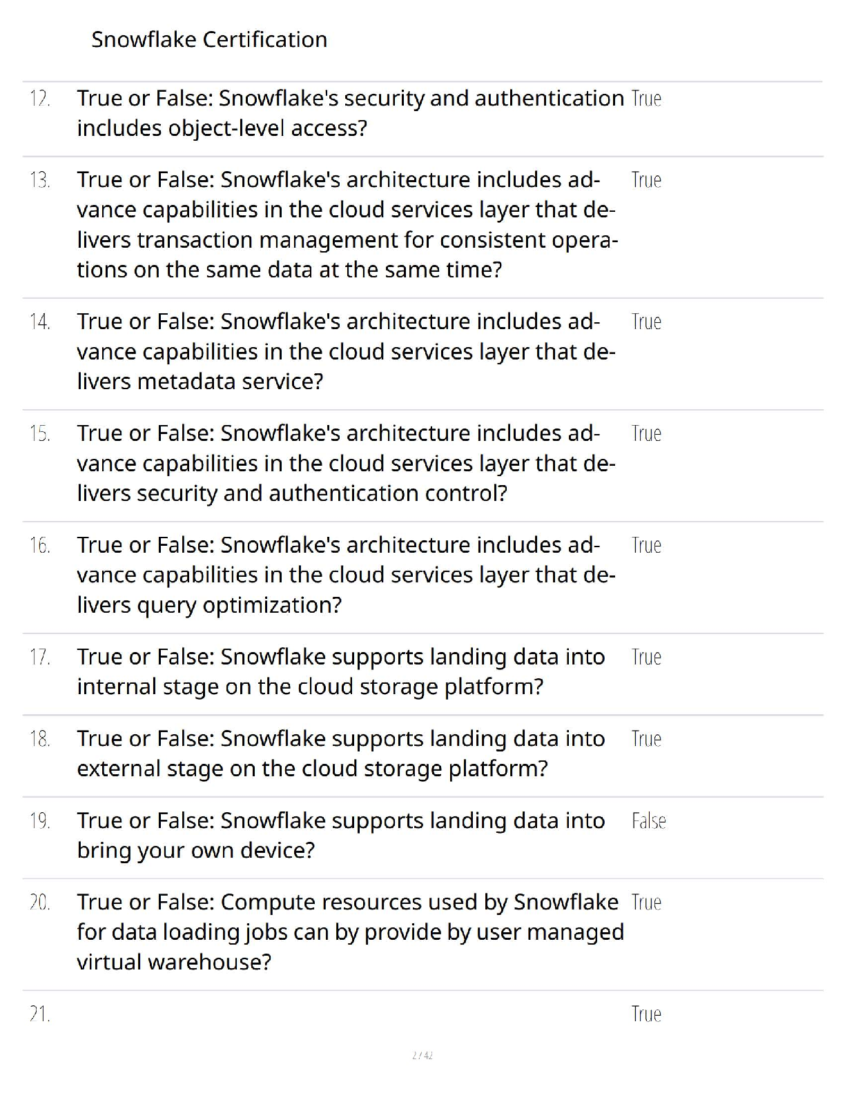This screenshot has height=1093, width=845.
Task: Click the True answer for question 21
Action: [x=646, y=1014]
